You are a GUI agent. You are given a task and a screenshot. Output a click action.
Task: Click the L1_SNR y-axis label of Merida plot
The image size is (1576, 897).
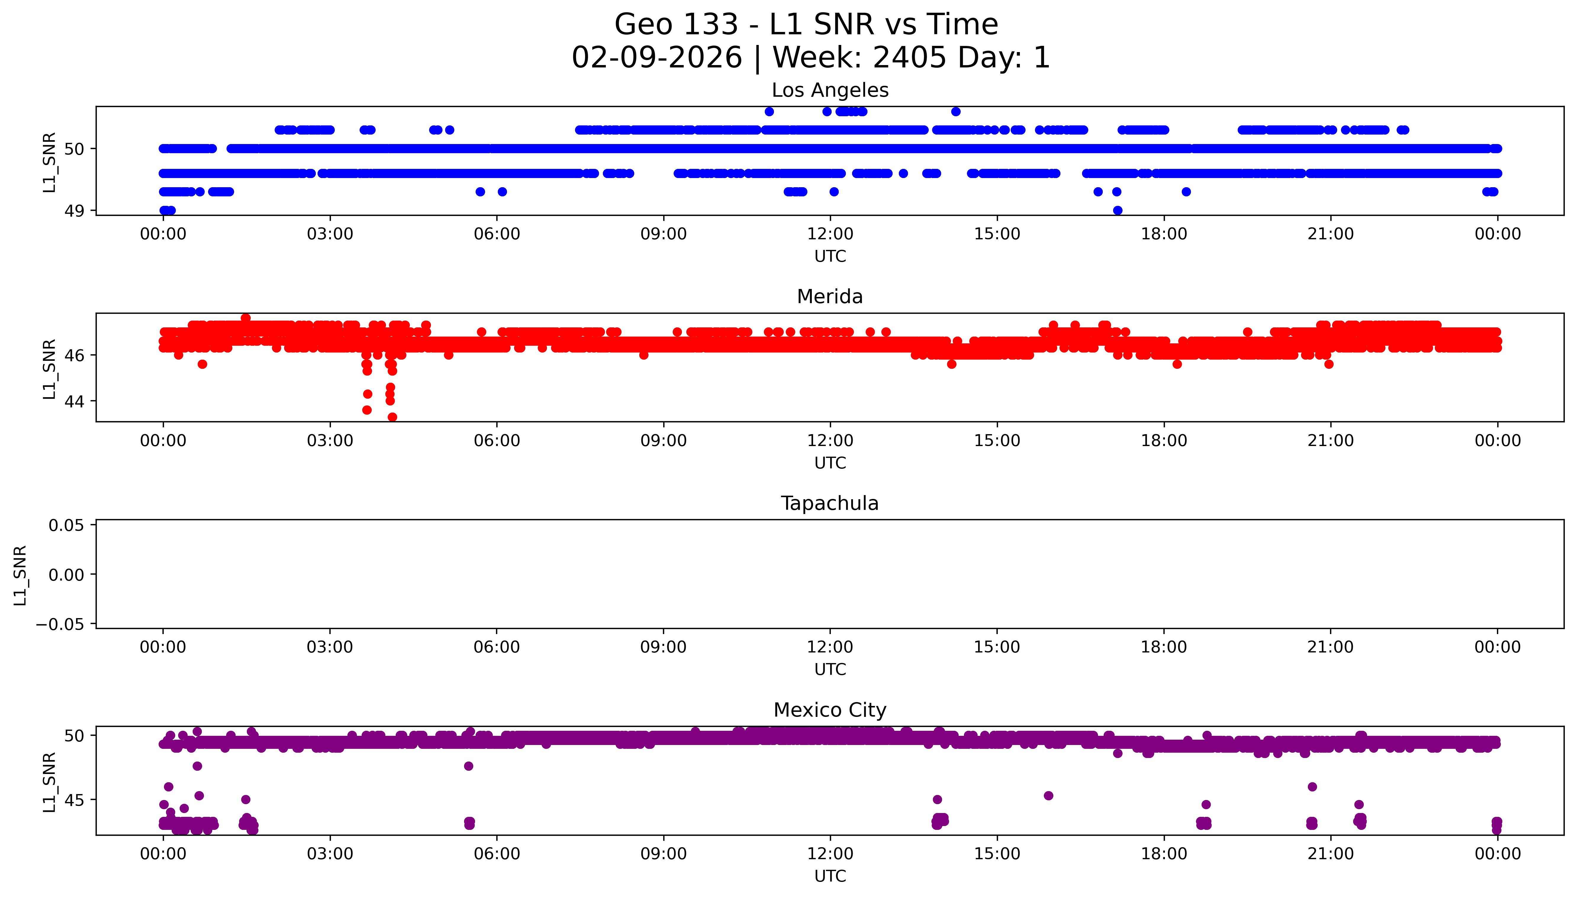(x=49, y=369)
